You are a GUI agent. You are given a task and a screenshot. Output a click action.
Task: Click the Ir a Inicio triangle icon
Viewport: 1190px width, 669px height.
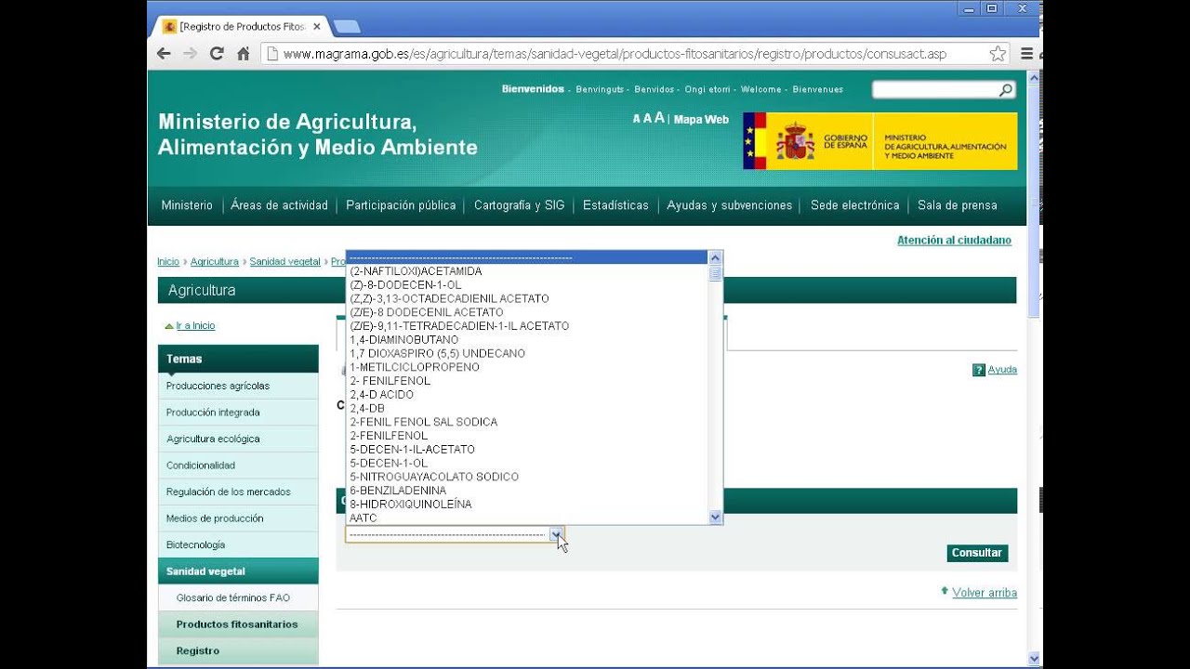point(168,326)
